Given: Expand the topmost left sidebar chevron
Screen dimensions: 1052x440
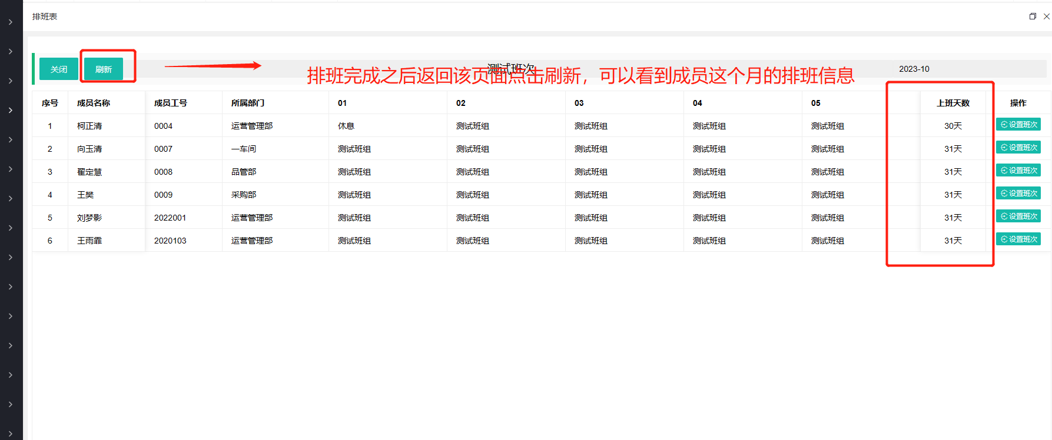Looking at the screenshot, I should point(11,22).
